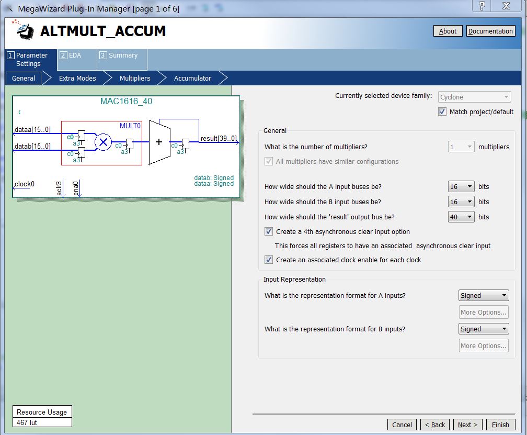This screenshot has width=527, height=435.
Task: Click the ALTMULT_ACCUM megafunction chip icon
Action: pos(24,30)
